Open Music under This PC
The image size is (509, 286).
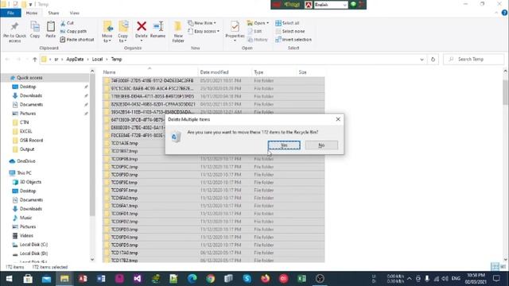25,218
